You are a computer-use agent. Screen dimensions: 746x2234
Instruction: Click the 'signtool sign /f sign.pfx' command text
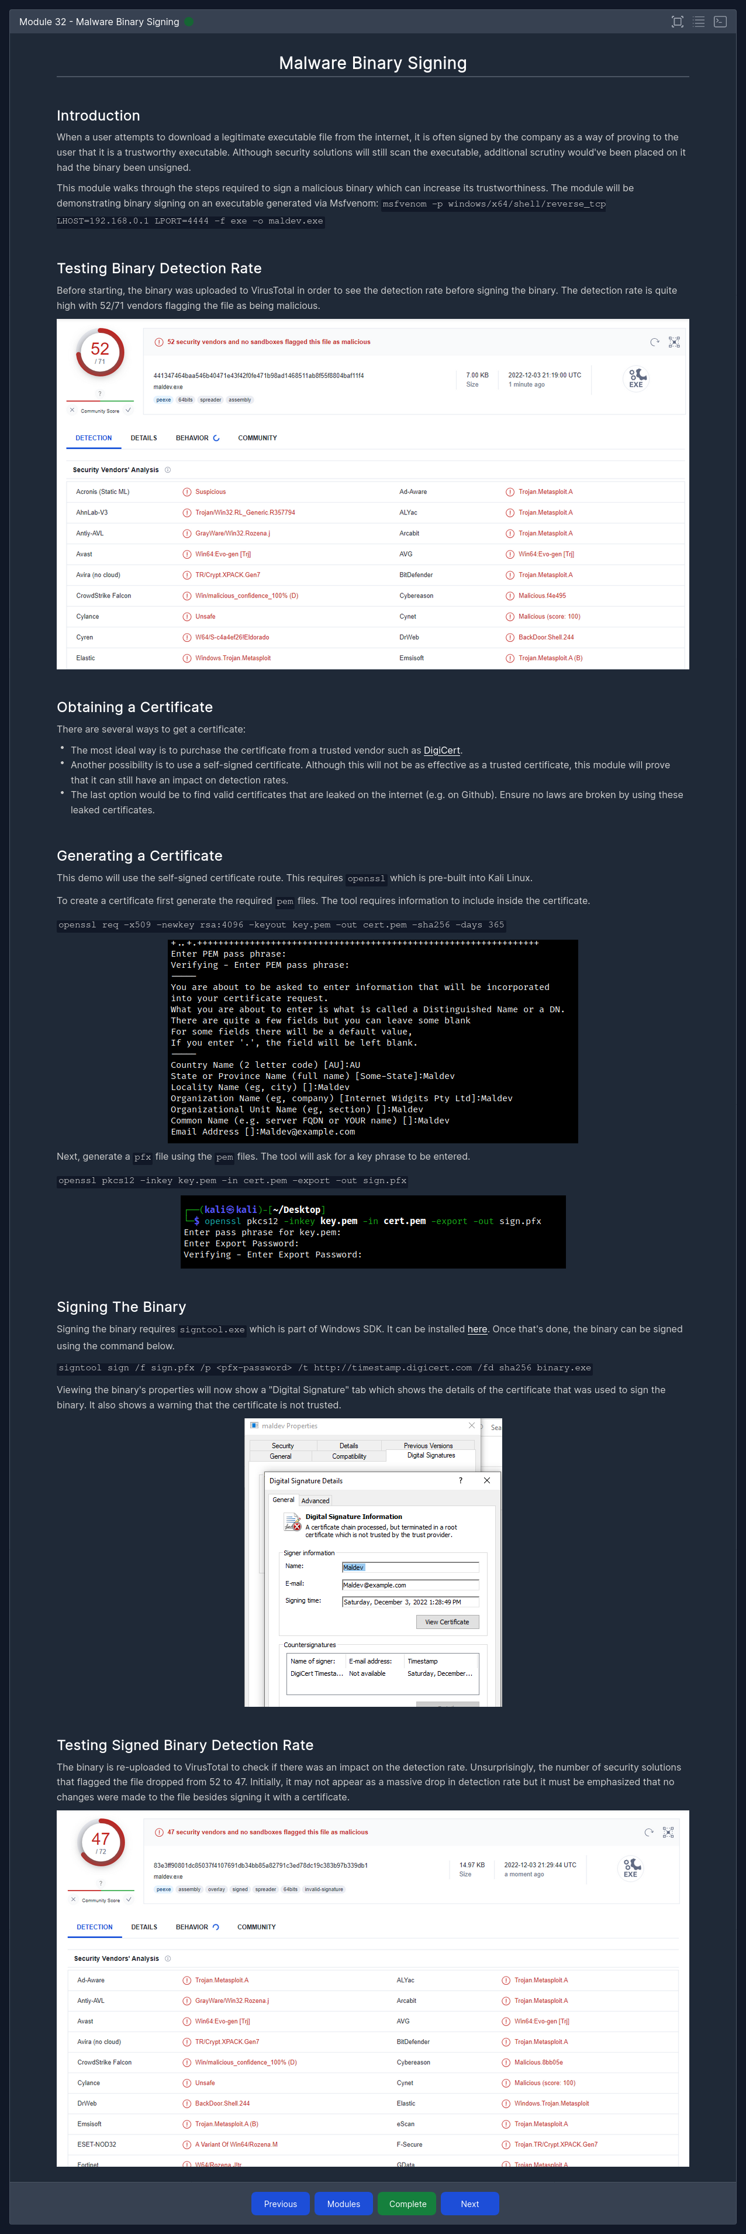[325, 1367]
